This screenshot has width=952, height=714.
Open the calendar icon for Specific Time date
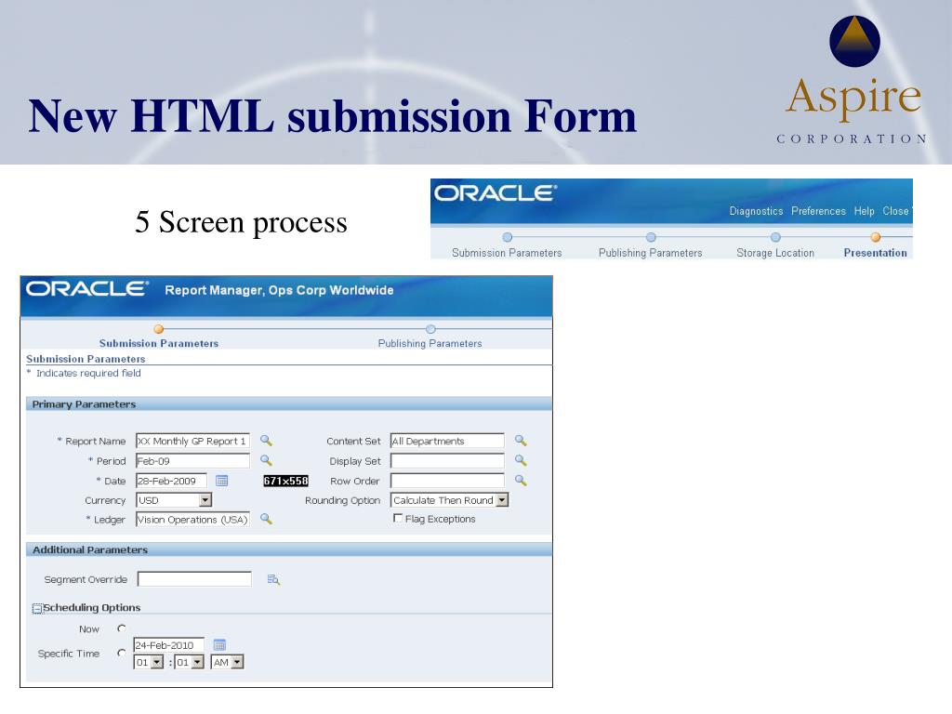[219, 645]
